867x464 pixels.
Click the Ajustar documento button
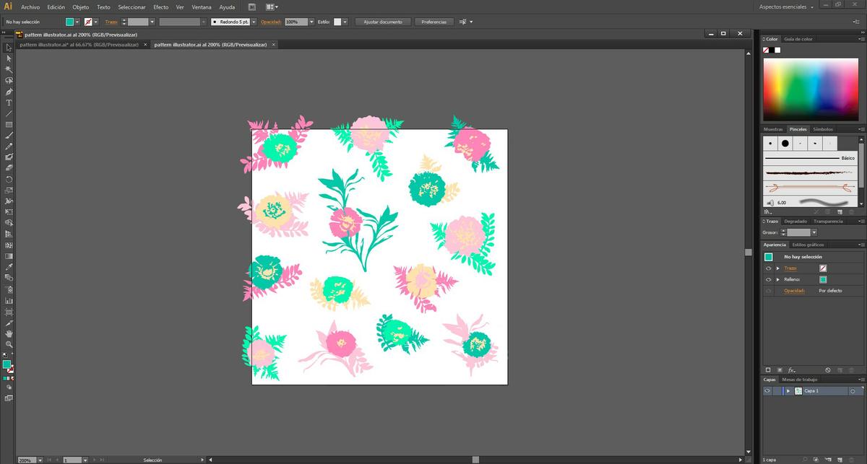(382, 22)
